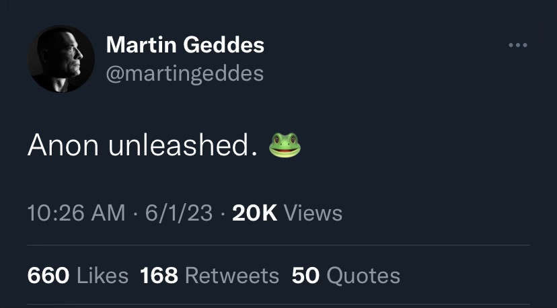The image size is (557, 308).
Task: Open the three-dot more options menu
Action: pos(518,46)
